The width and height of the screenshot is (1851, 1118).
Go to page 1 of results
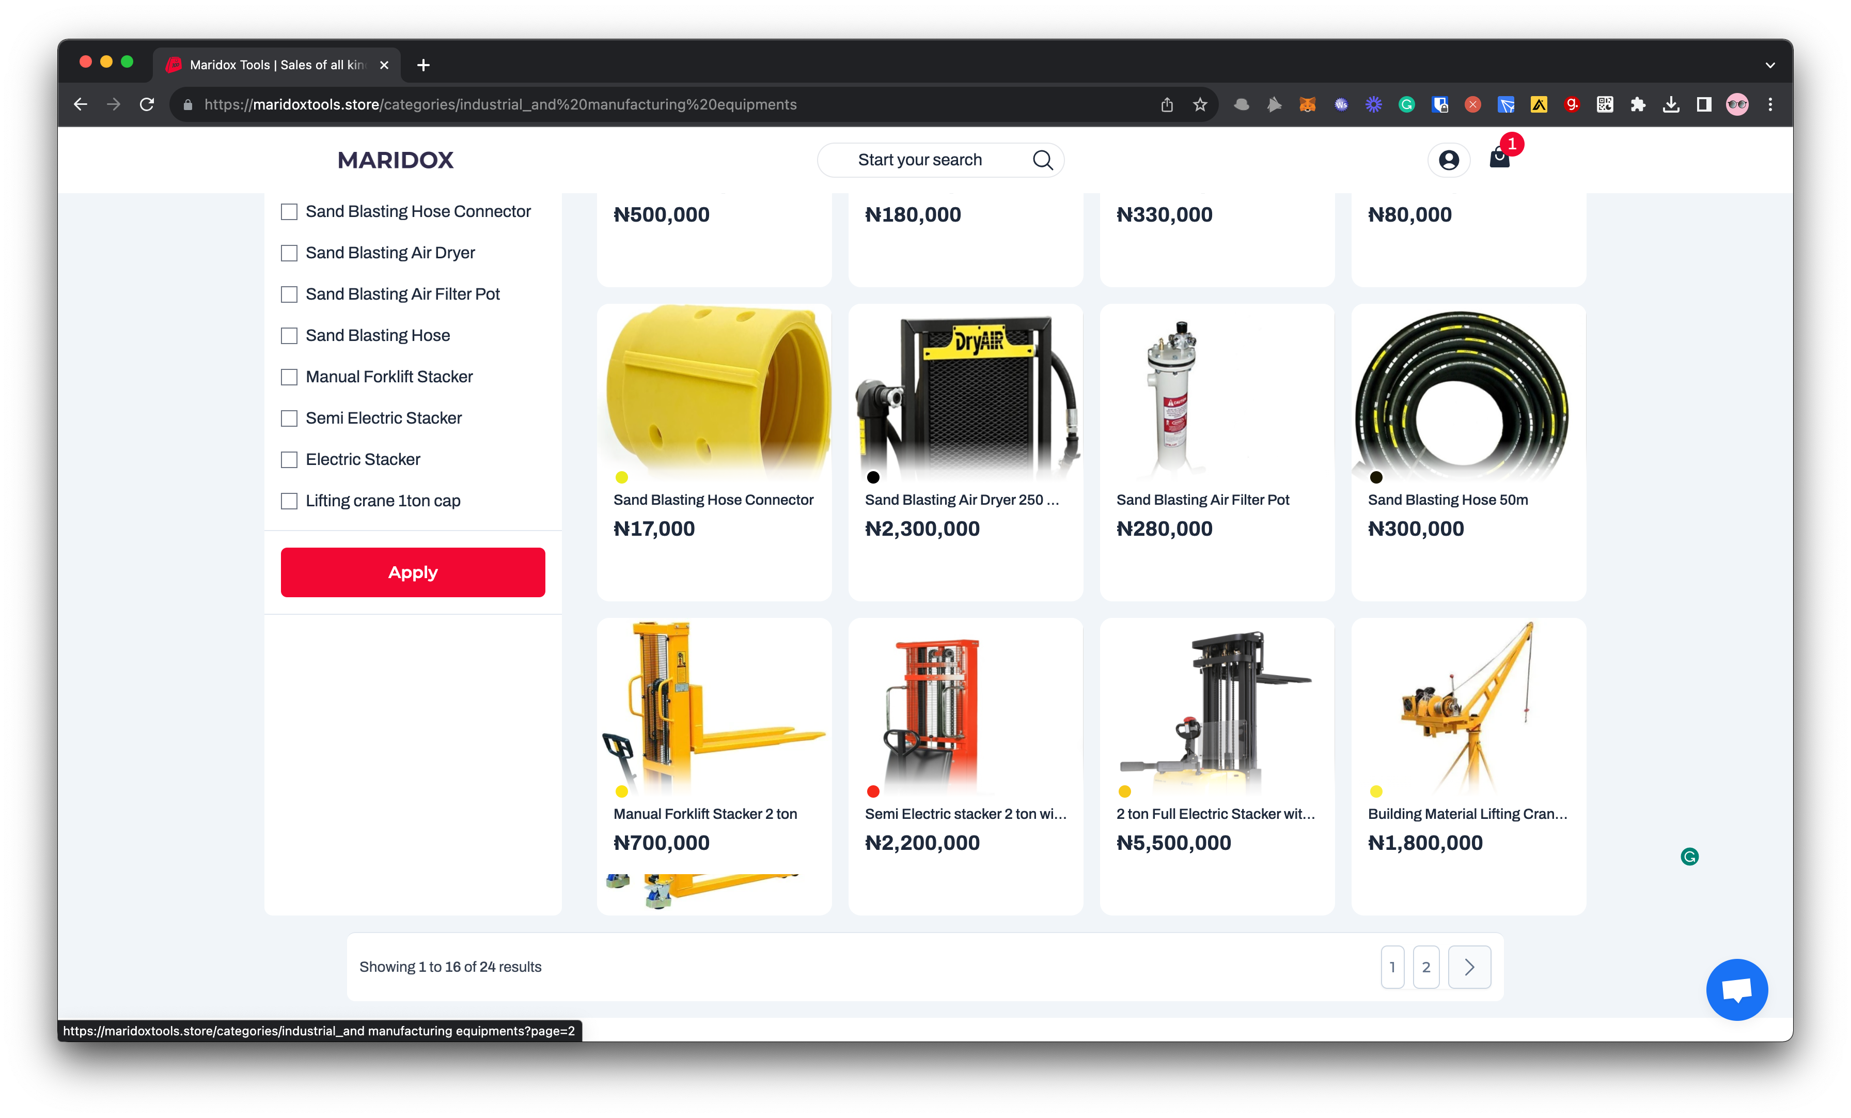coord(1392,967)
